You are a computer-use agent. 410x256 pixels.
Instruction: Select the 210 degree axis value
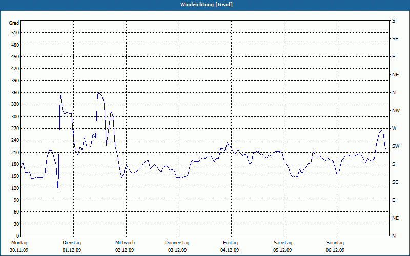point(15,152)
